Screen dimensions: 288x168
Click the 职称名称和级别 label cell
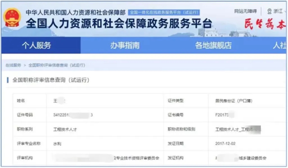[x=186, y=129]
